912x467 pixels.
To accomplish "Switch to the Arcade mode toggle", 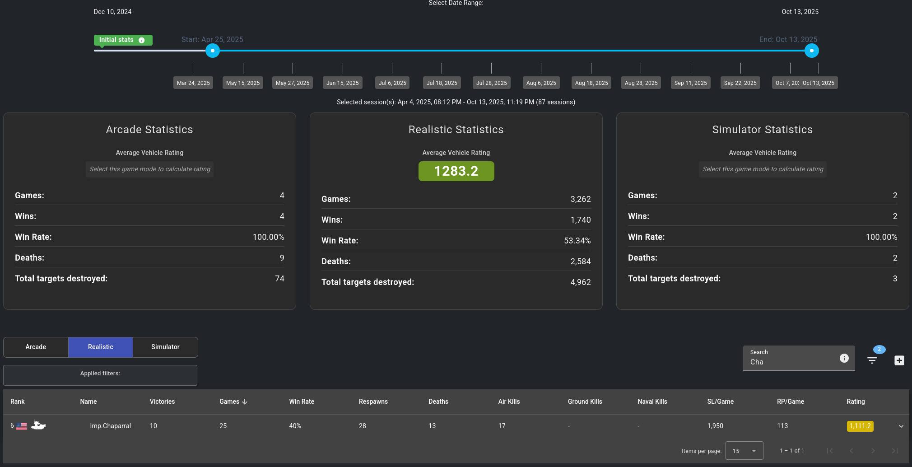I will [x=36, y=347].
